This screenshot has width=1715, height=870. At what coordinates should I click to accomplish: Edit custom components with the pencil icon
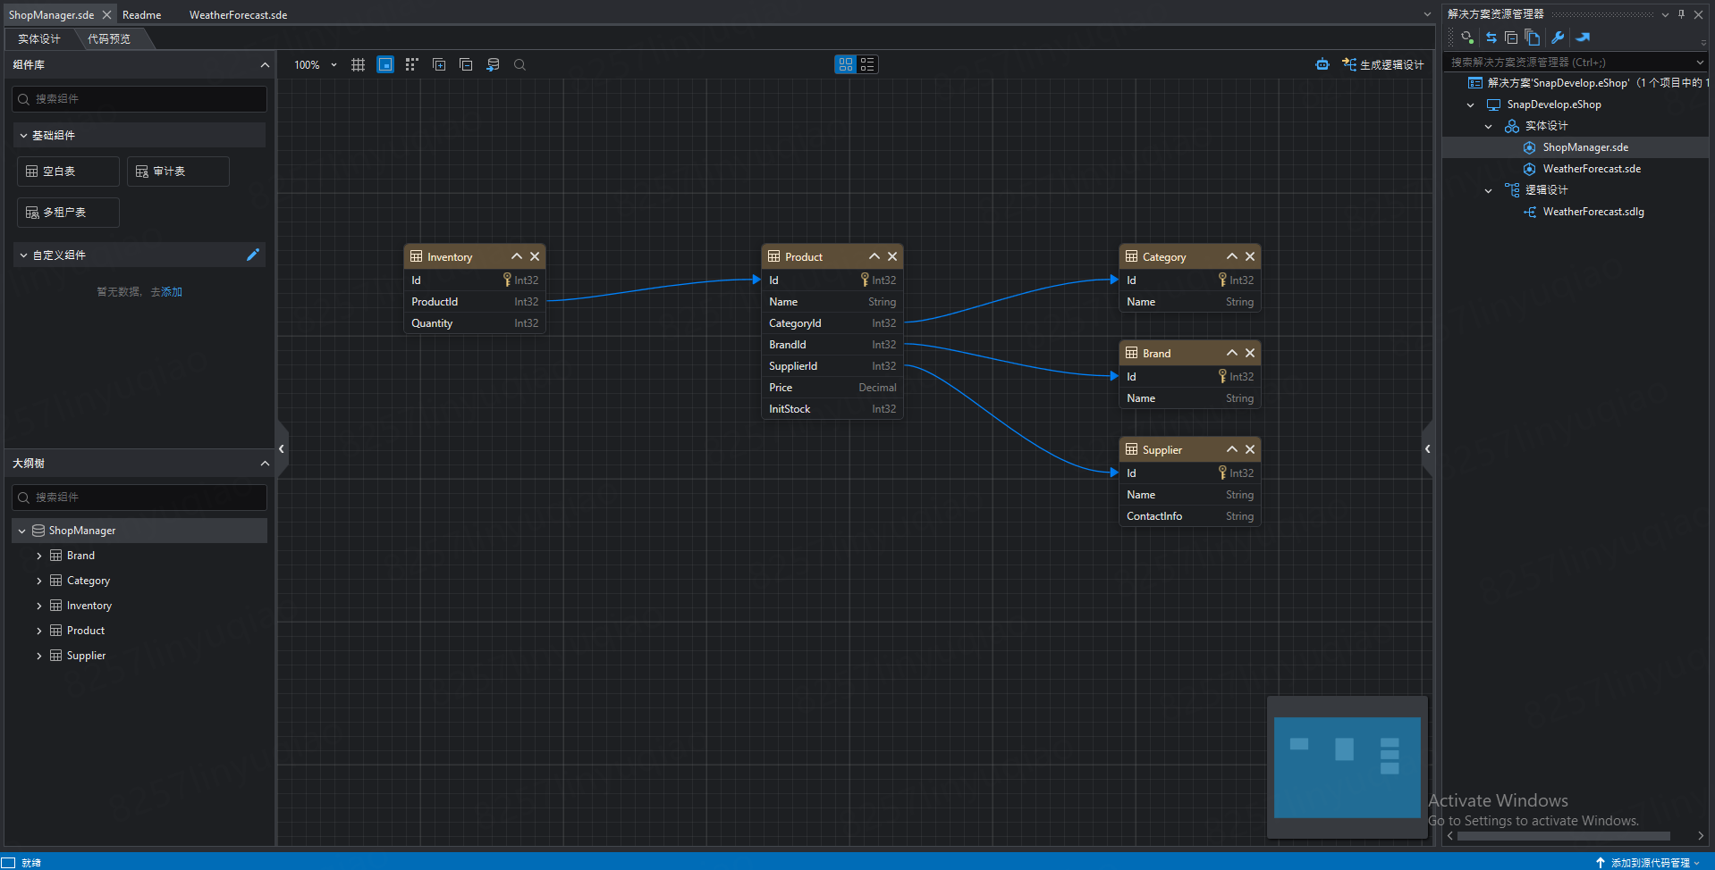click(x=253, y=255)
